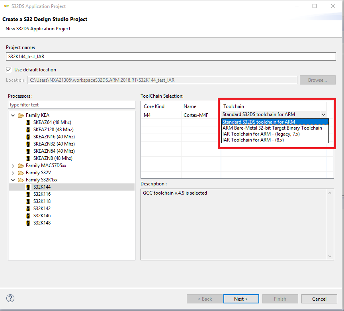Viewport: 344px width, 311px height.
Task: Select S32K148 in processors tree
Action: click(42, 223)
